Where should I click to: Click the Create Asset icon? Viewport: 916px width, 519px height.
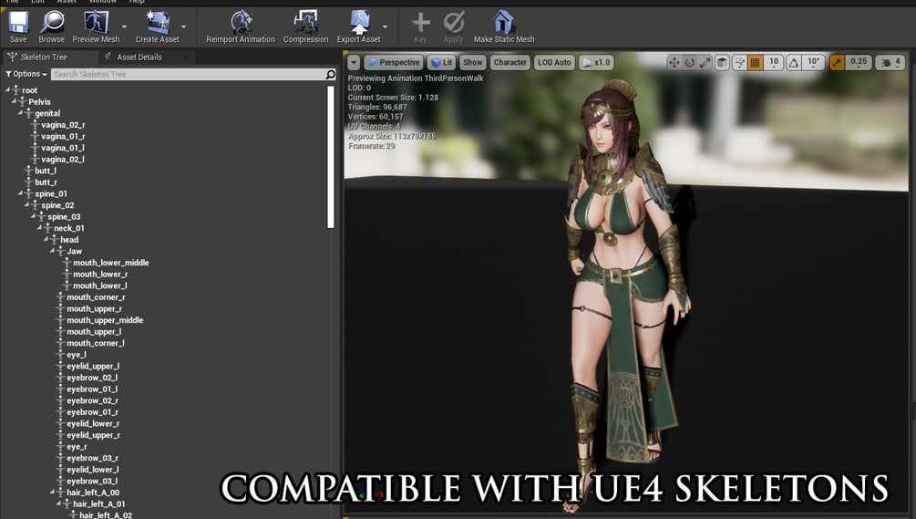tap(157, 23)
